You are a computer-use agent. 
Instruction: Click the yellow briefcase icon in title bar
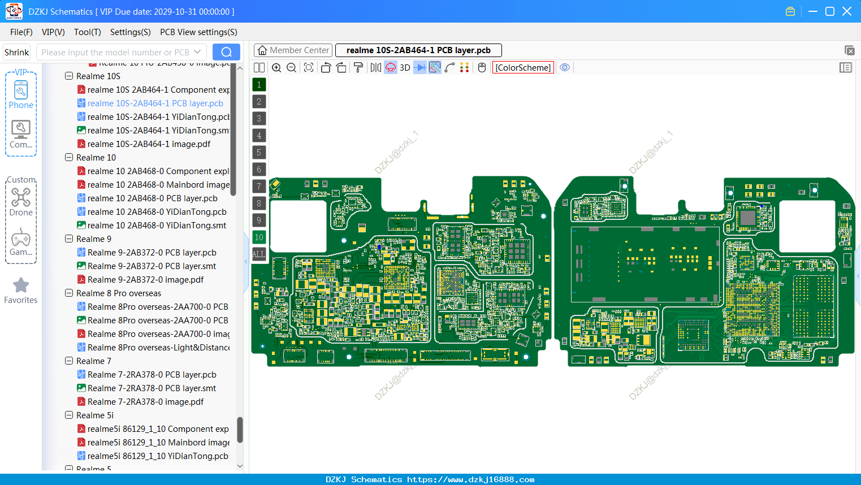pos(790,11)
